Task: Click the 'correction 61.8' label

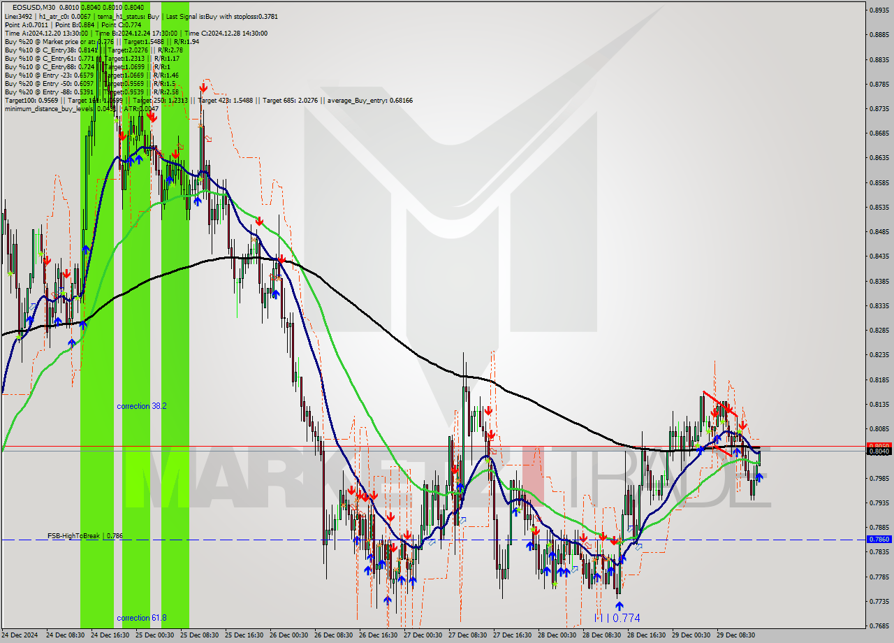Action: [142, 618]
